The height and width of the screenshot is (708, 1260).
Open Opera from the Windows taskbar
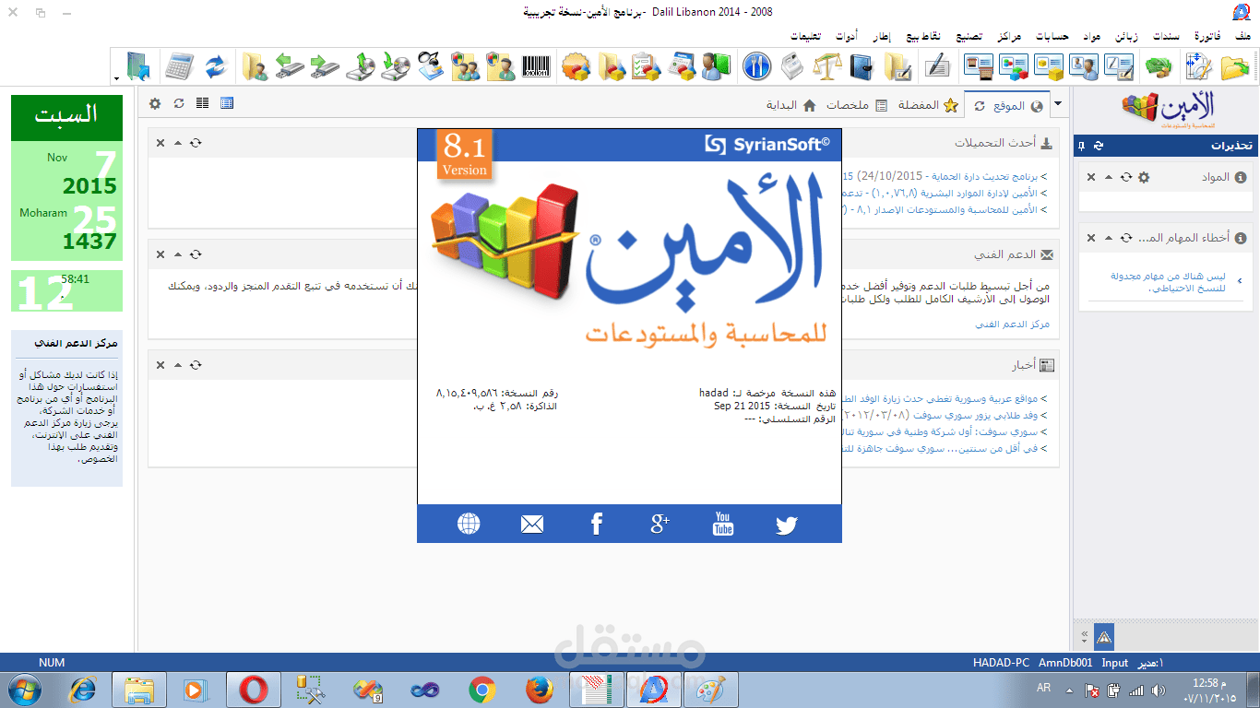[254, 689]
